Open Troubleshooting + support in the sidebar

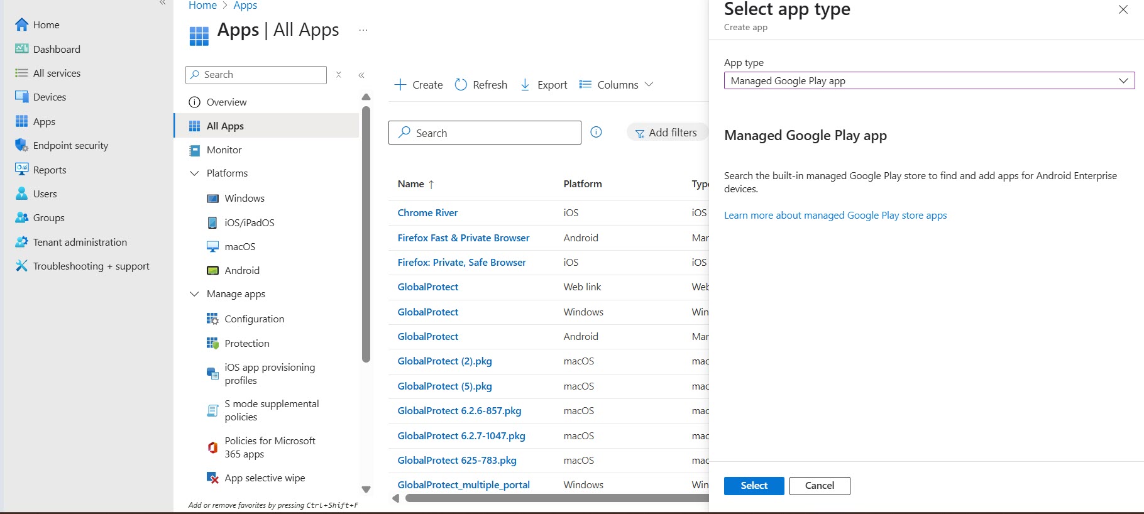(91, 266)
